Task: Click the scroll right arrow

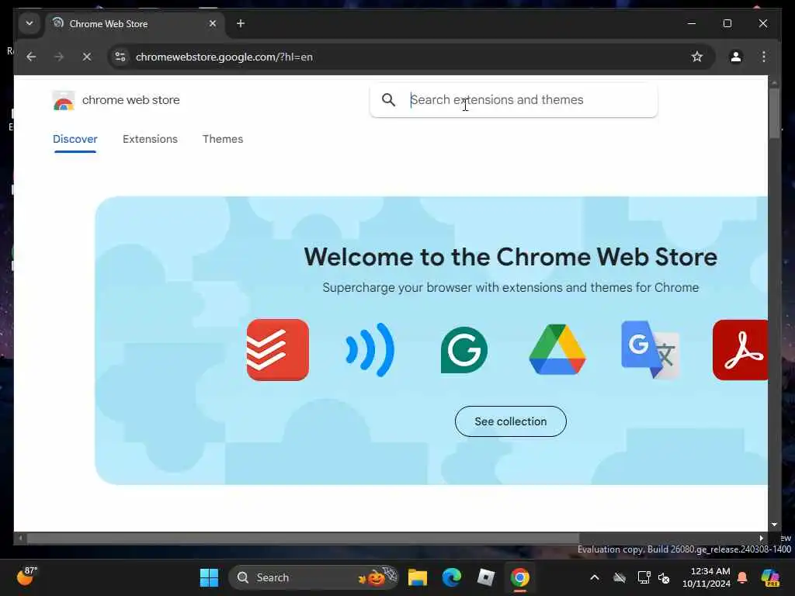Action: (761, 539)
